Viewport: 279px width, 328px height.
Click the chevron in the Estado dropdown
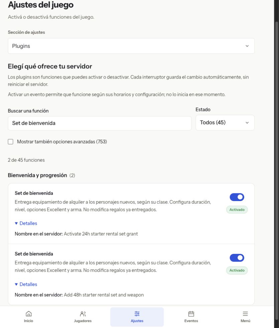tap(247, 123)
